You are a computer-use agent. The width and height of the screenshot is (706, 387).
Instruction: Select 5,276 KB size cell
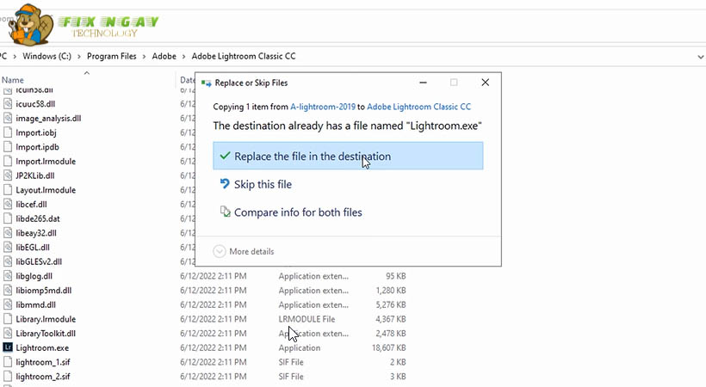[391, 304]
